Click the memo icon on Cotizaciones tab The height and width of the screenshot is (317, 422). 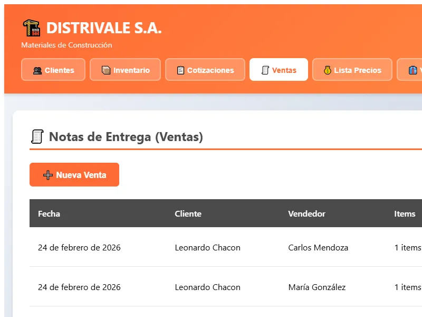click(x=181, y=69)
